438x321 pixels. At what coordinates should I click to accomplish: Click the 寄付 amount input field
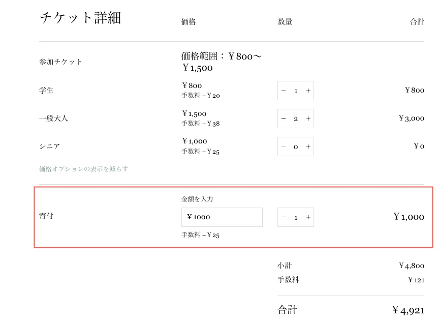pos(222,217)
